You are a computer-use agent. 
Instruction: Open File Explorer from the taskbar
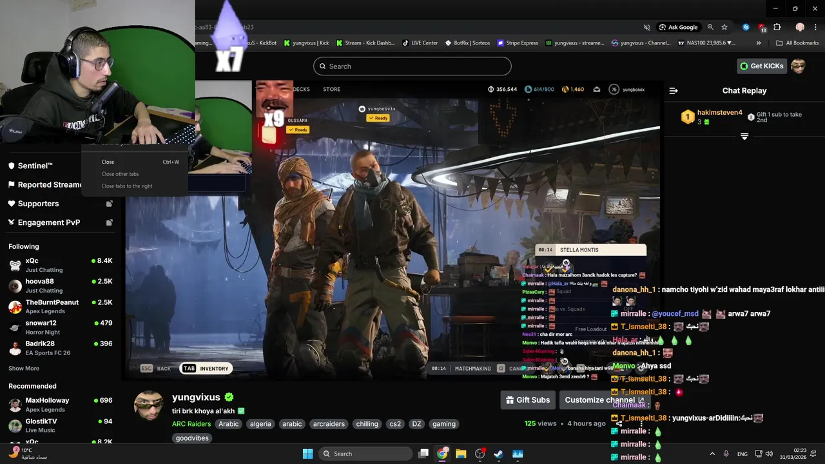point(461,454)
